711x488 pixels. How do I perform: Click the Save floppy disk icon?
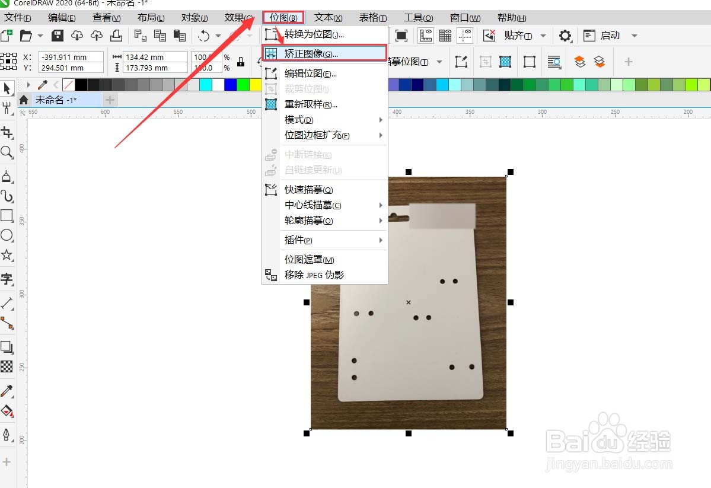(x=58, y=36)
